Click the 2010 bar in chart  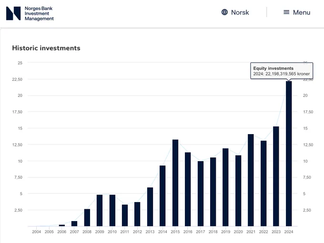point(112,210)
